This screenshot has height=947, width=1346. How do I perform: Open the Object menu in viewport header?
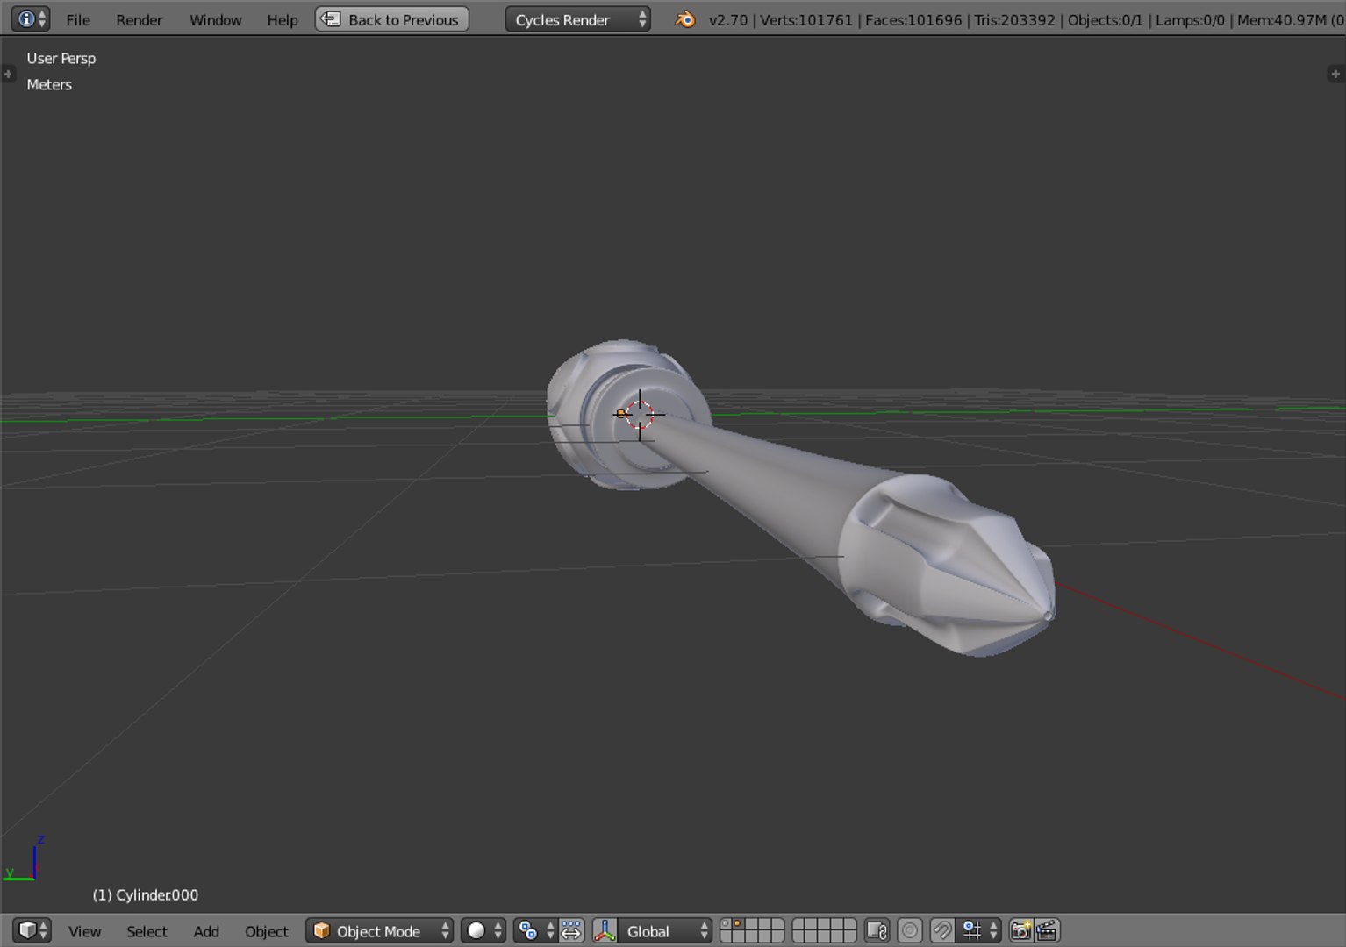point(267,931)
